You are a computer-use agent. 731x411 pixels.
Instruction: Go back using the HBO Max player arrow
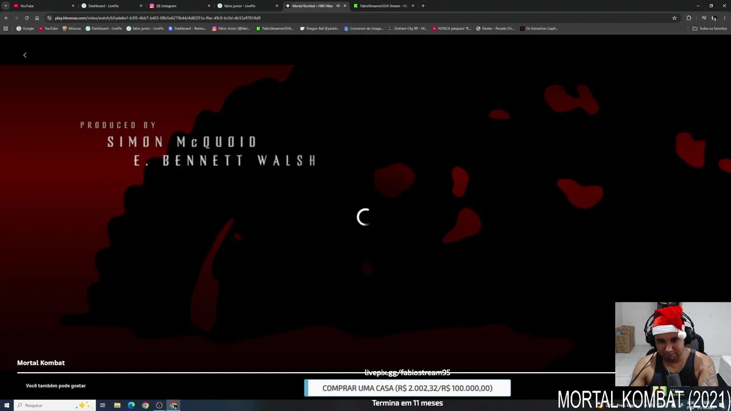click(25, 55)
